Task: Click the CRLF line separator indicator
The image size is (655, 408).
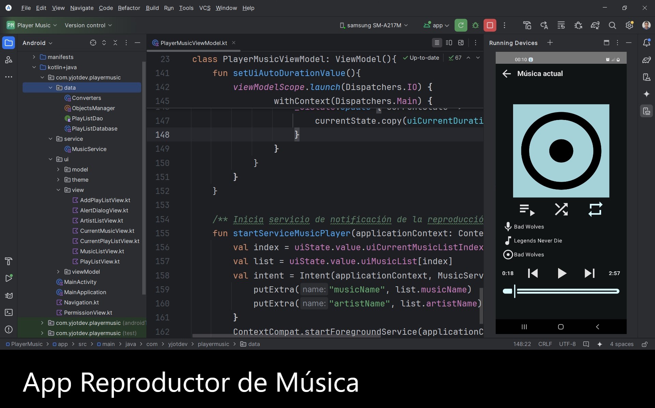Action: pyautogui.click(x=544, y=344)
